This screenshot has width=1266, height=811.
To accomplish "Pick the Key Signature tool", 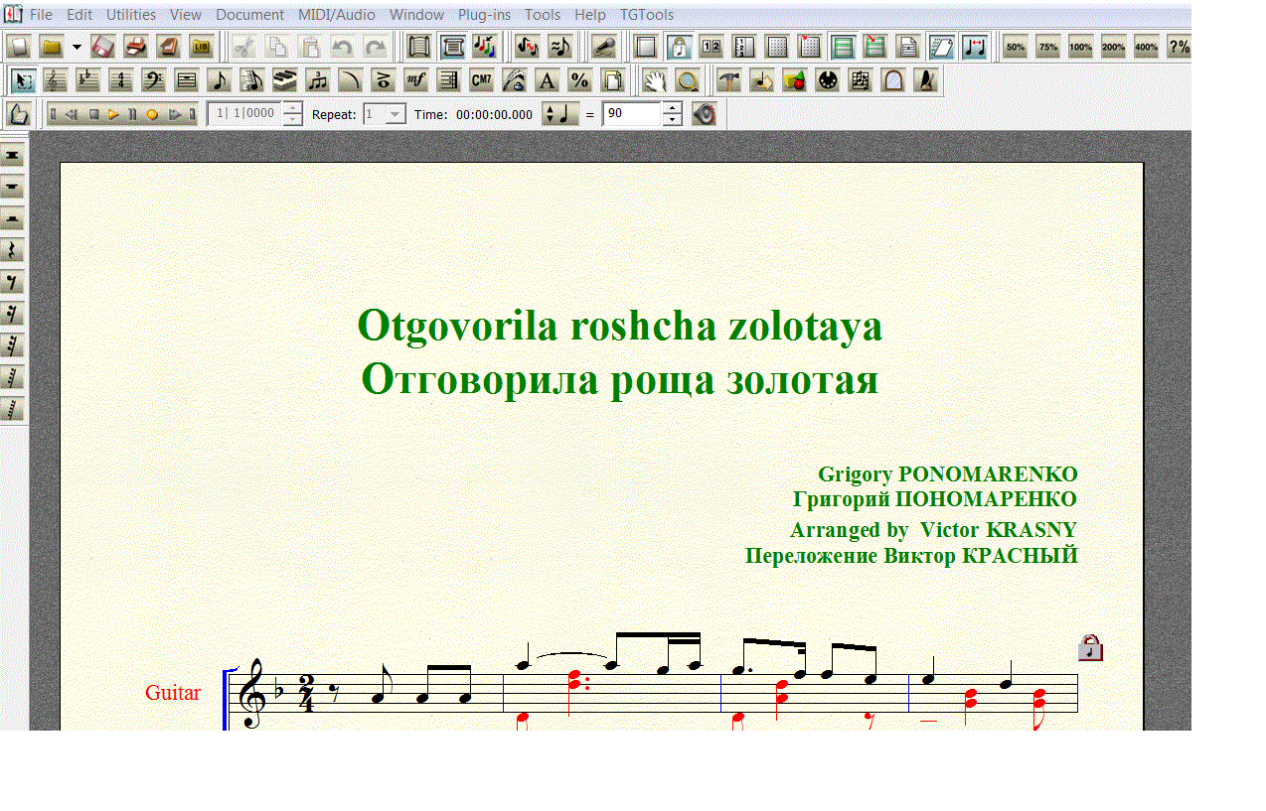I will [x=88, y=80].
